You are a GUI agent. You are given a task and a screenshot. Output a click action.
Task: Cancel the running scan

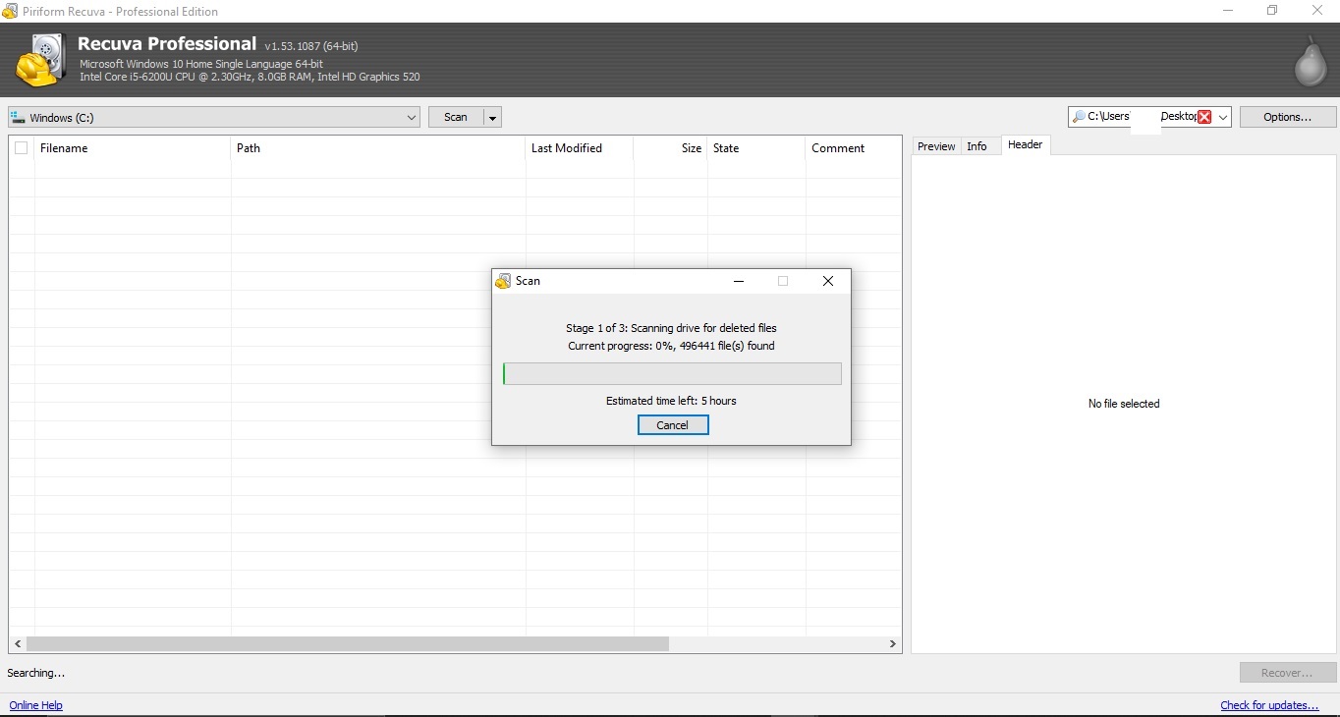coord(673,425)
